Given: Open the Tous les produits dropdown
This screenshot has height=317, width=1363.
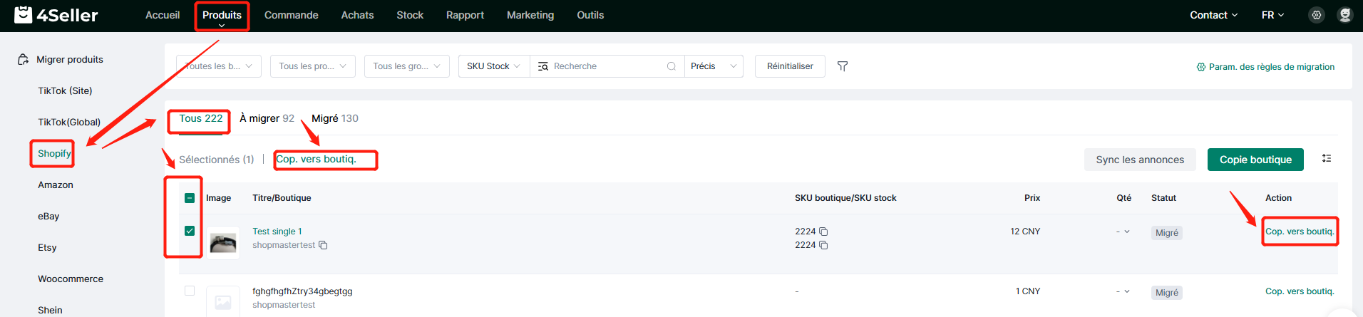Looking at the screenshot, I should [x=313, y=66].
